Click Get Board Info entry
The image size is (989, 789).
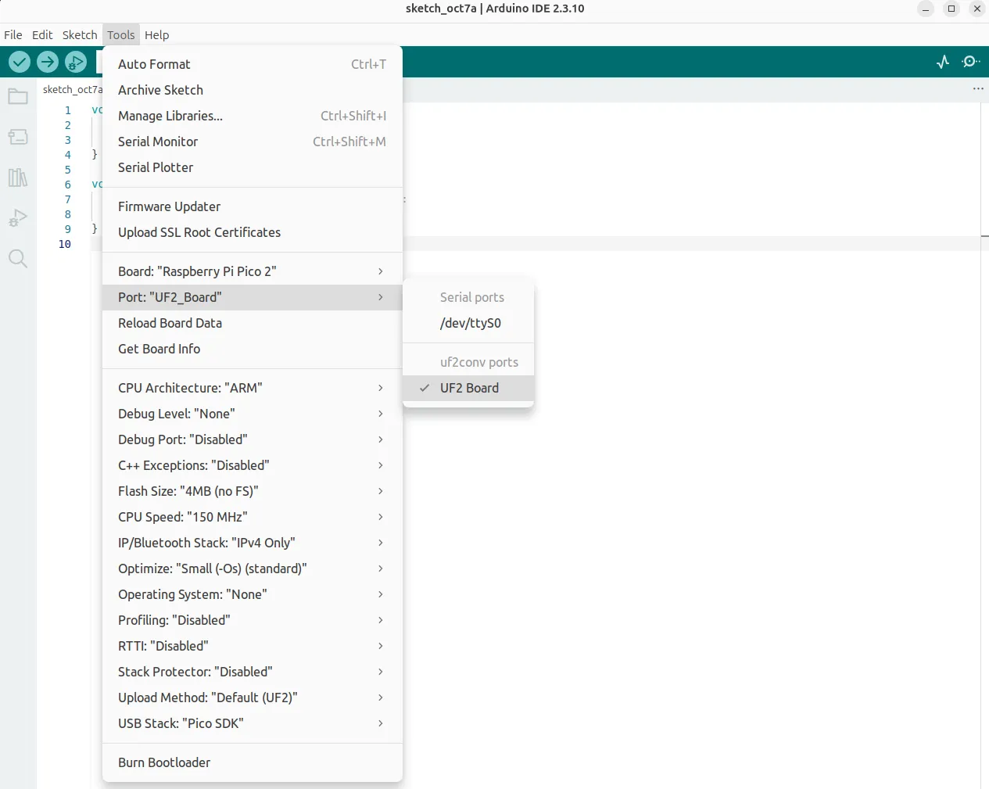click(x=253, y=349)
